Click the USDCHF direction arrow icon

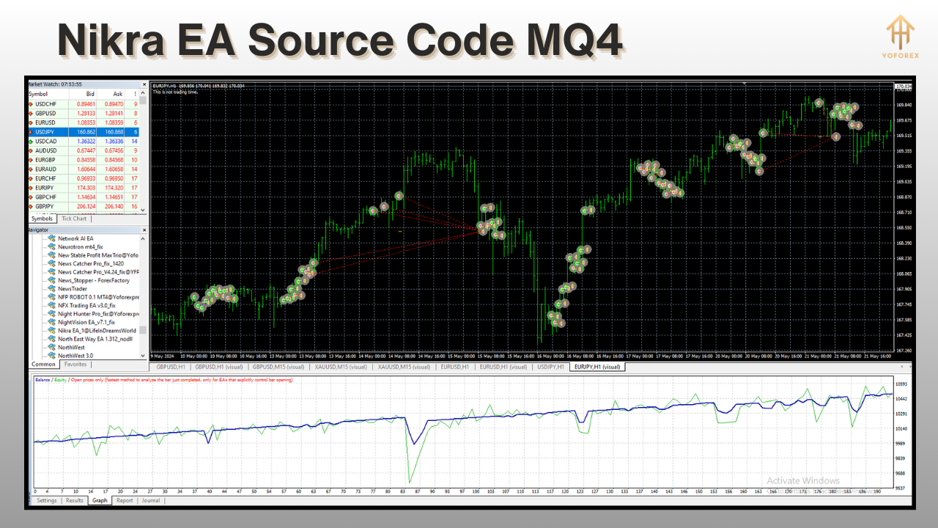click(x=31, y=104)
